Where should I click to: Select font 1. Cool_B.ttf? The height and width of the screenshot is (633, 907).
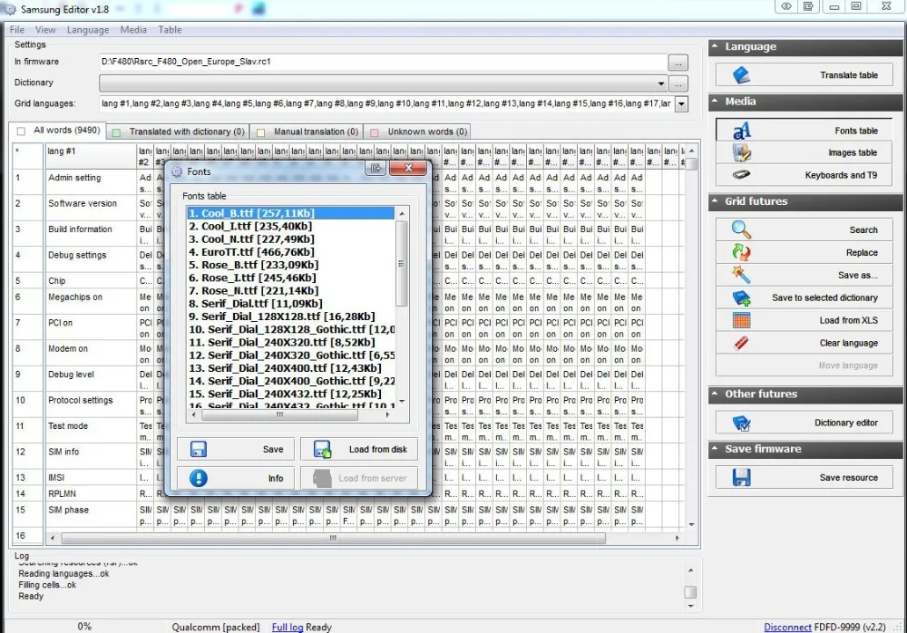coord(290,213)
